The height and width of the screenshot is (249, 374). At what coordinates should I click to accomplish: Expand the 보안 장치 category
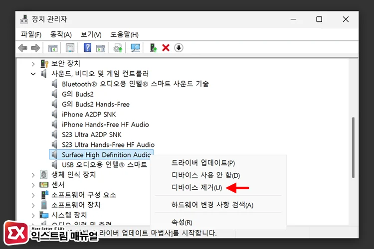[x=33, y=64]
